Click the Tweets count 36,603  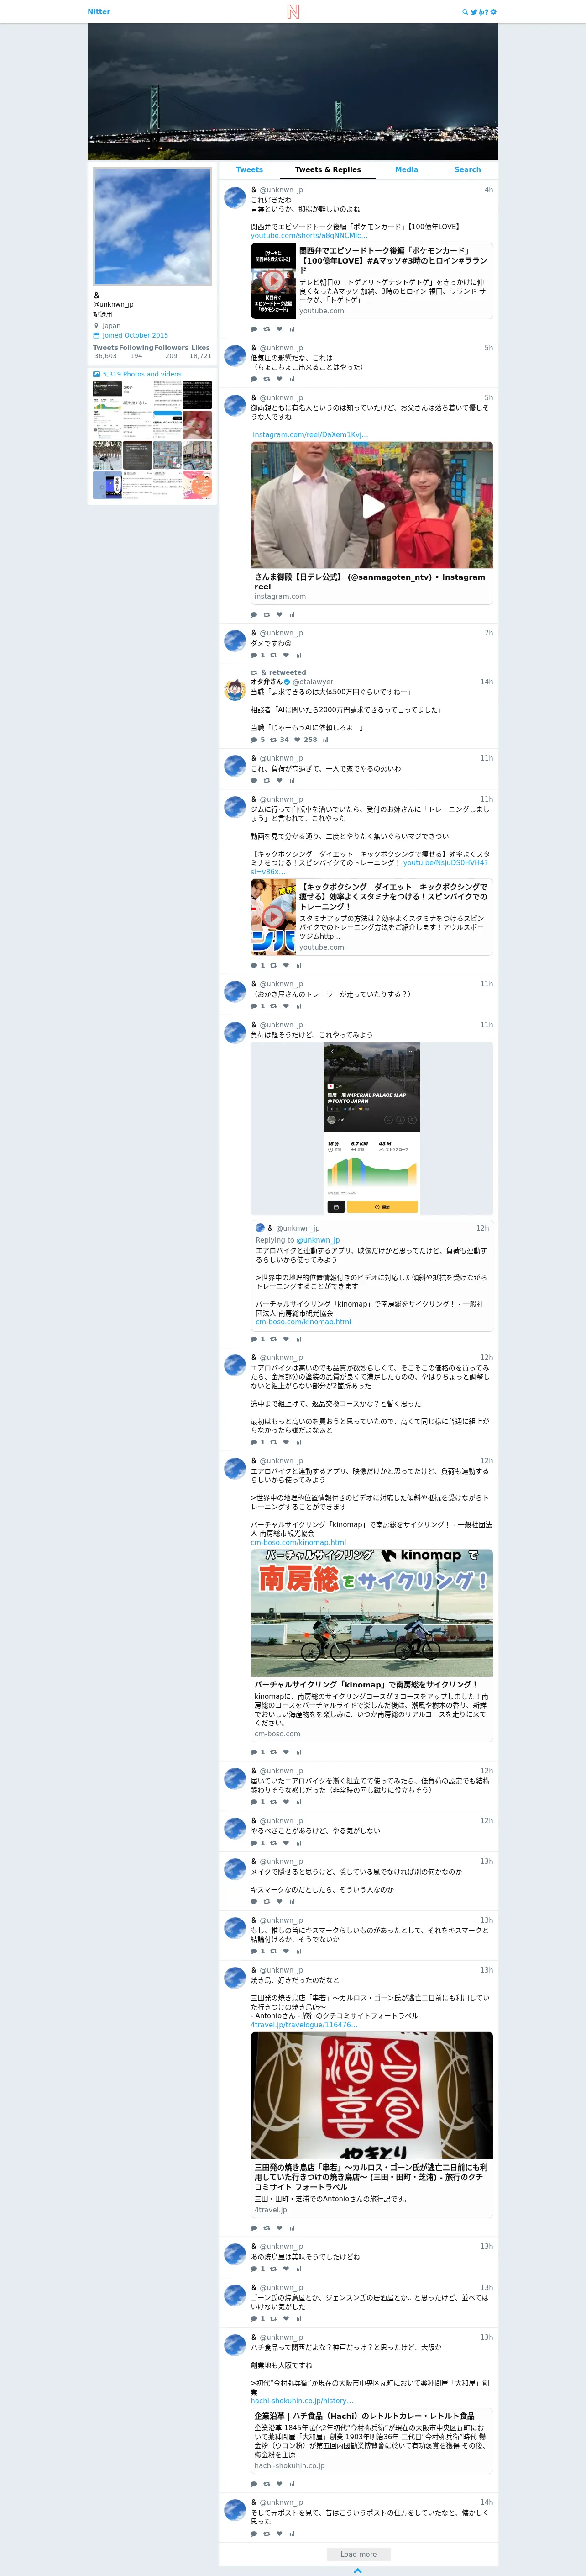coord(106,356)
